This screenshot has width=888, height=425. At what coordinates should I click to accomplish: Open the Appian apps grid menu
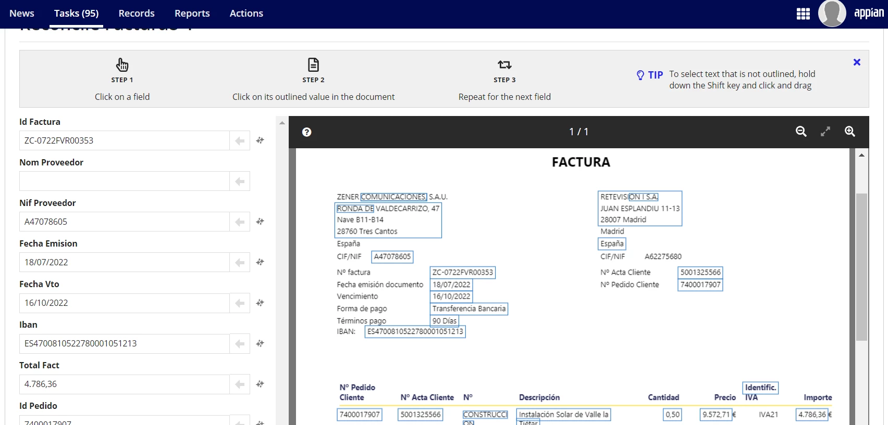point(803,14)
